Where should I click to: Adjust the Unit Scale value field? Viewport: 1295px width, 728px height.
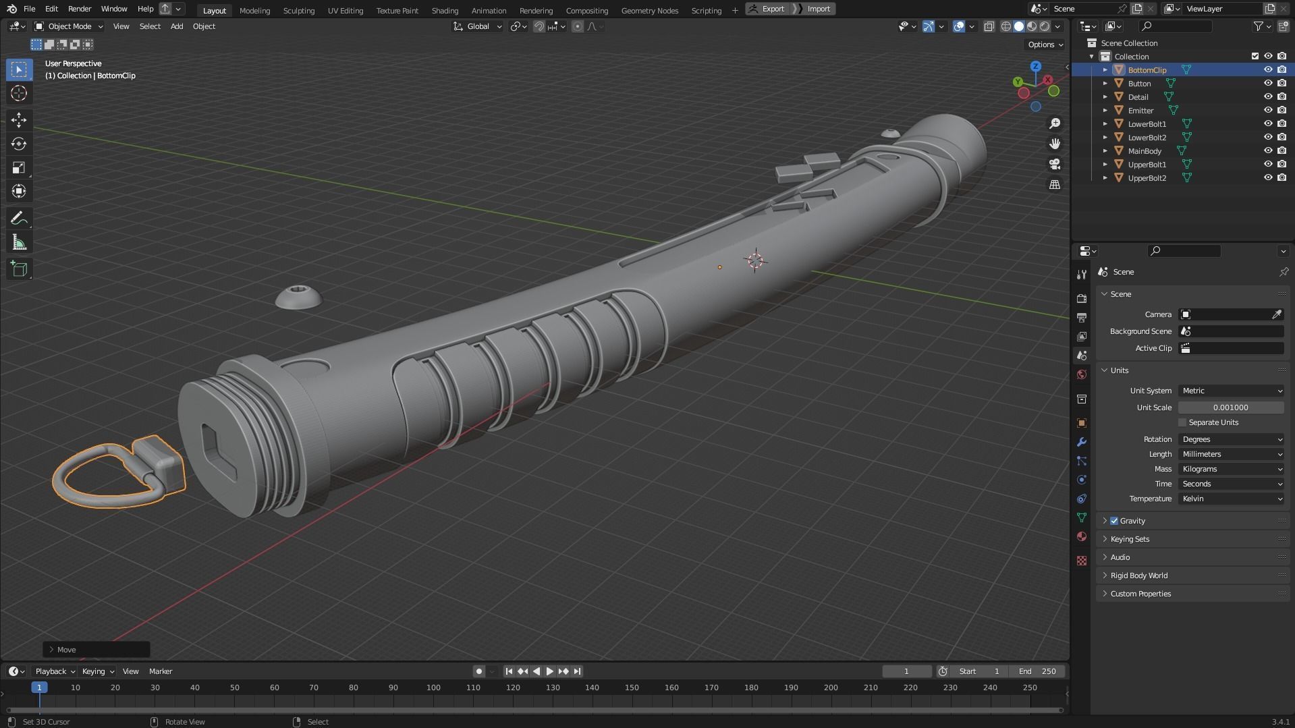(1232, 408)
